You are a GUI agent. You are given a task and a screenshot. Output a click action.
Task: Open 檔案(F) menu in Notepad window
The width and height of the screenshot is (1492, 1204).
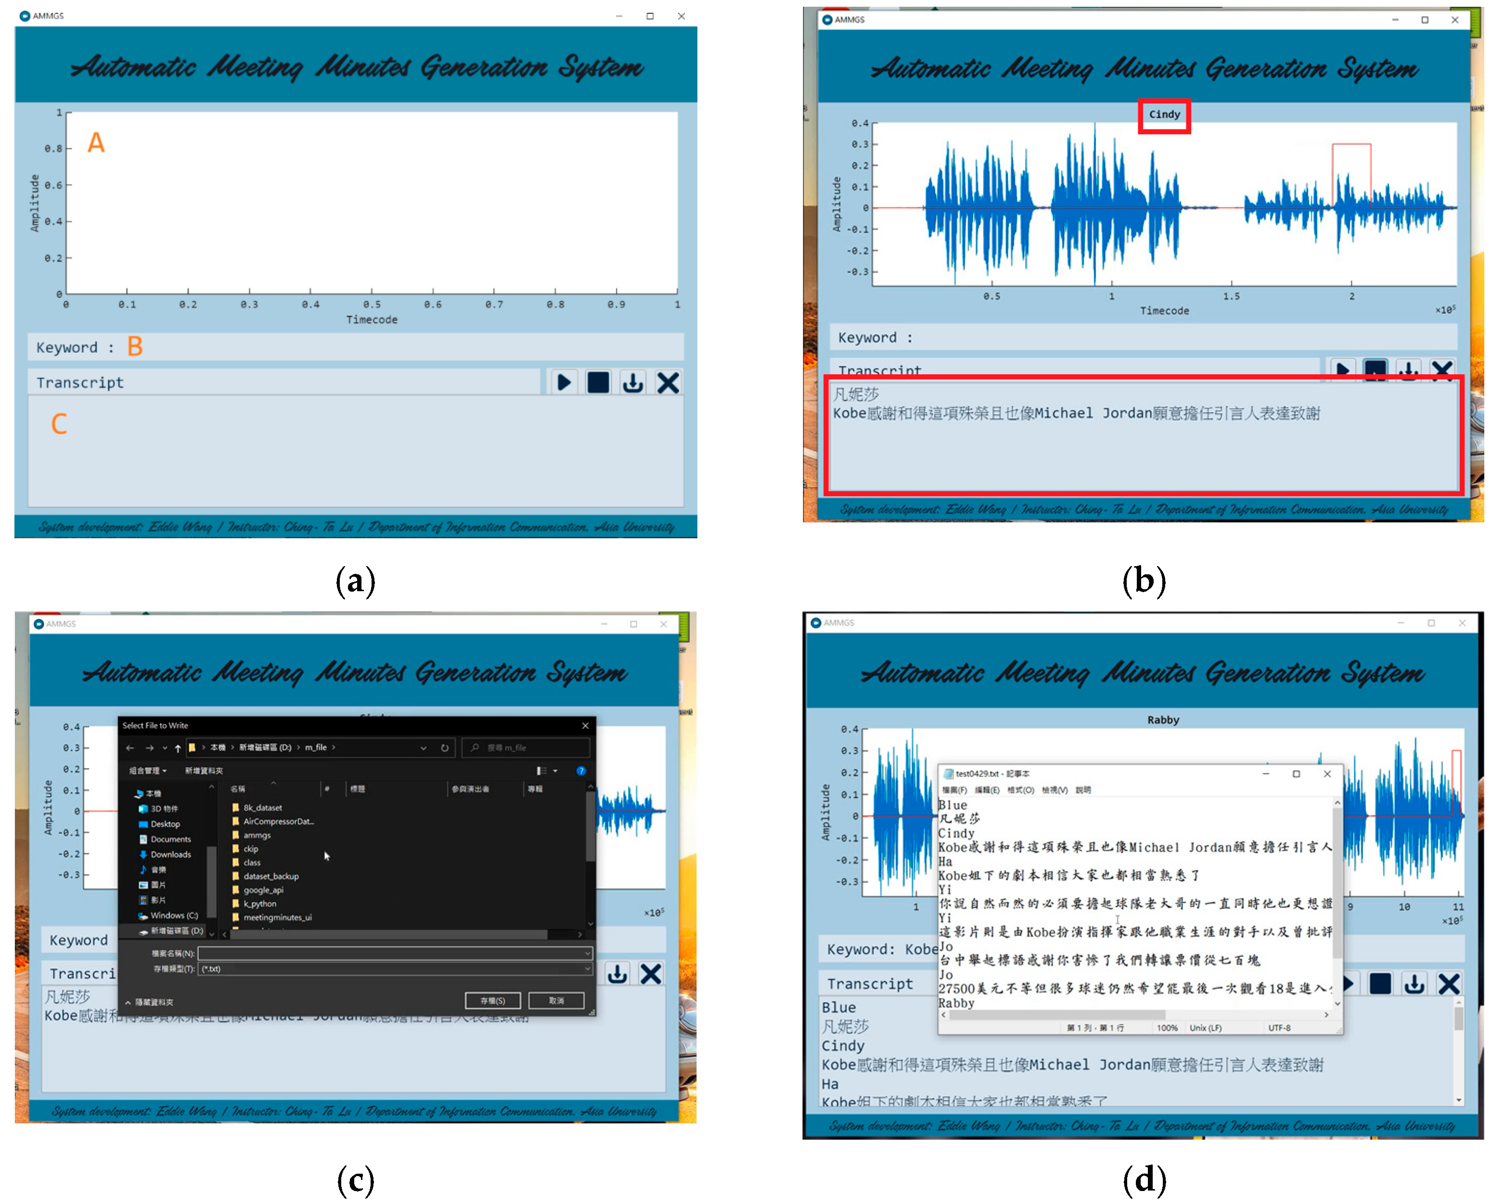[x=954, y=790]
